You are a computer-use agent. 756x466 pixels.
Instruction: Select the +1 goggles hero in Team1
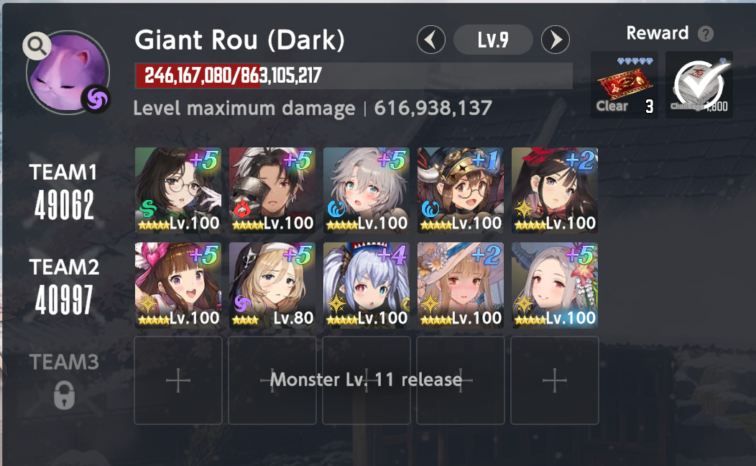tap(461, 191)
